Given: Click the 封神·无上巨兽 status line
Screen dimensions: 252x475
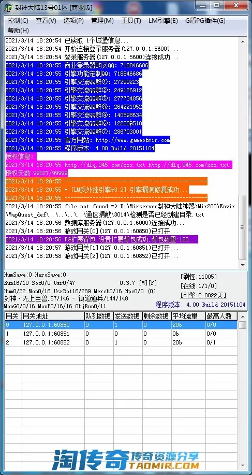Looking at the screenshot, I should pos(65,299).
